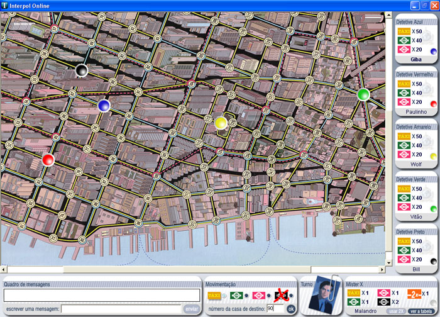Click the pink metro ticket icon in Movimentação
Viewport: 440px width, 317px height.
(259, 296)
